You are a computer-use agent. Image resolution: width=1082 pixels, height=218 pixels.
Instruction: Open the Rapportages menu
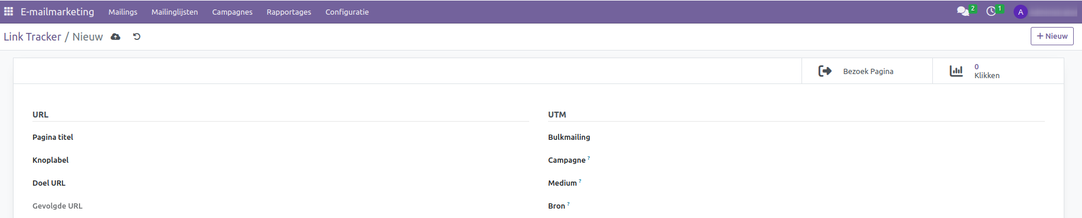coord(289,12)
